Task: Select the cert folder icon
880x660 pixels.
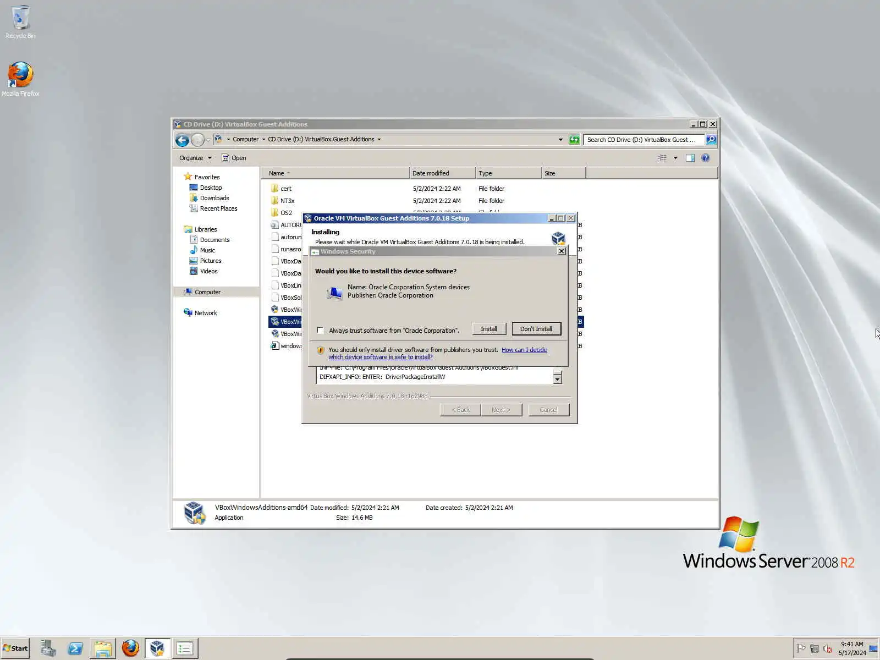Action: pyautogui.click(x=274, y=188)
